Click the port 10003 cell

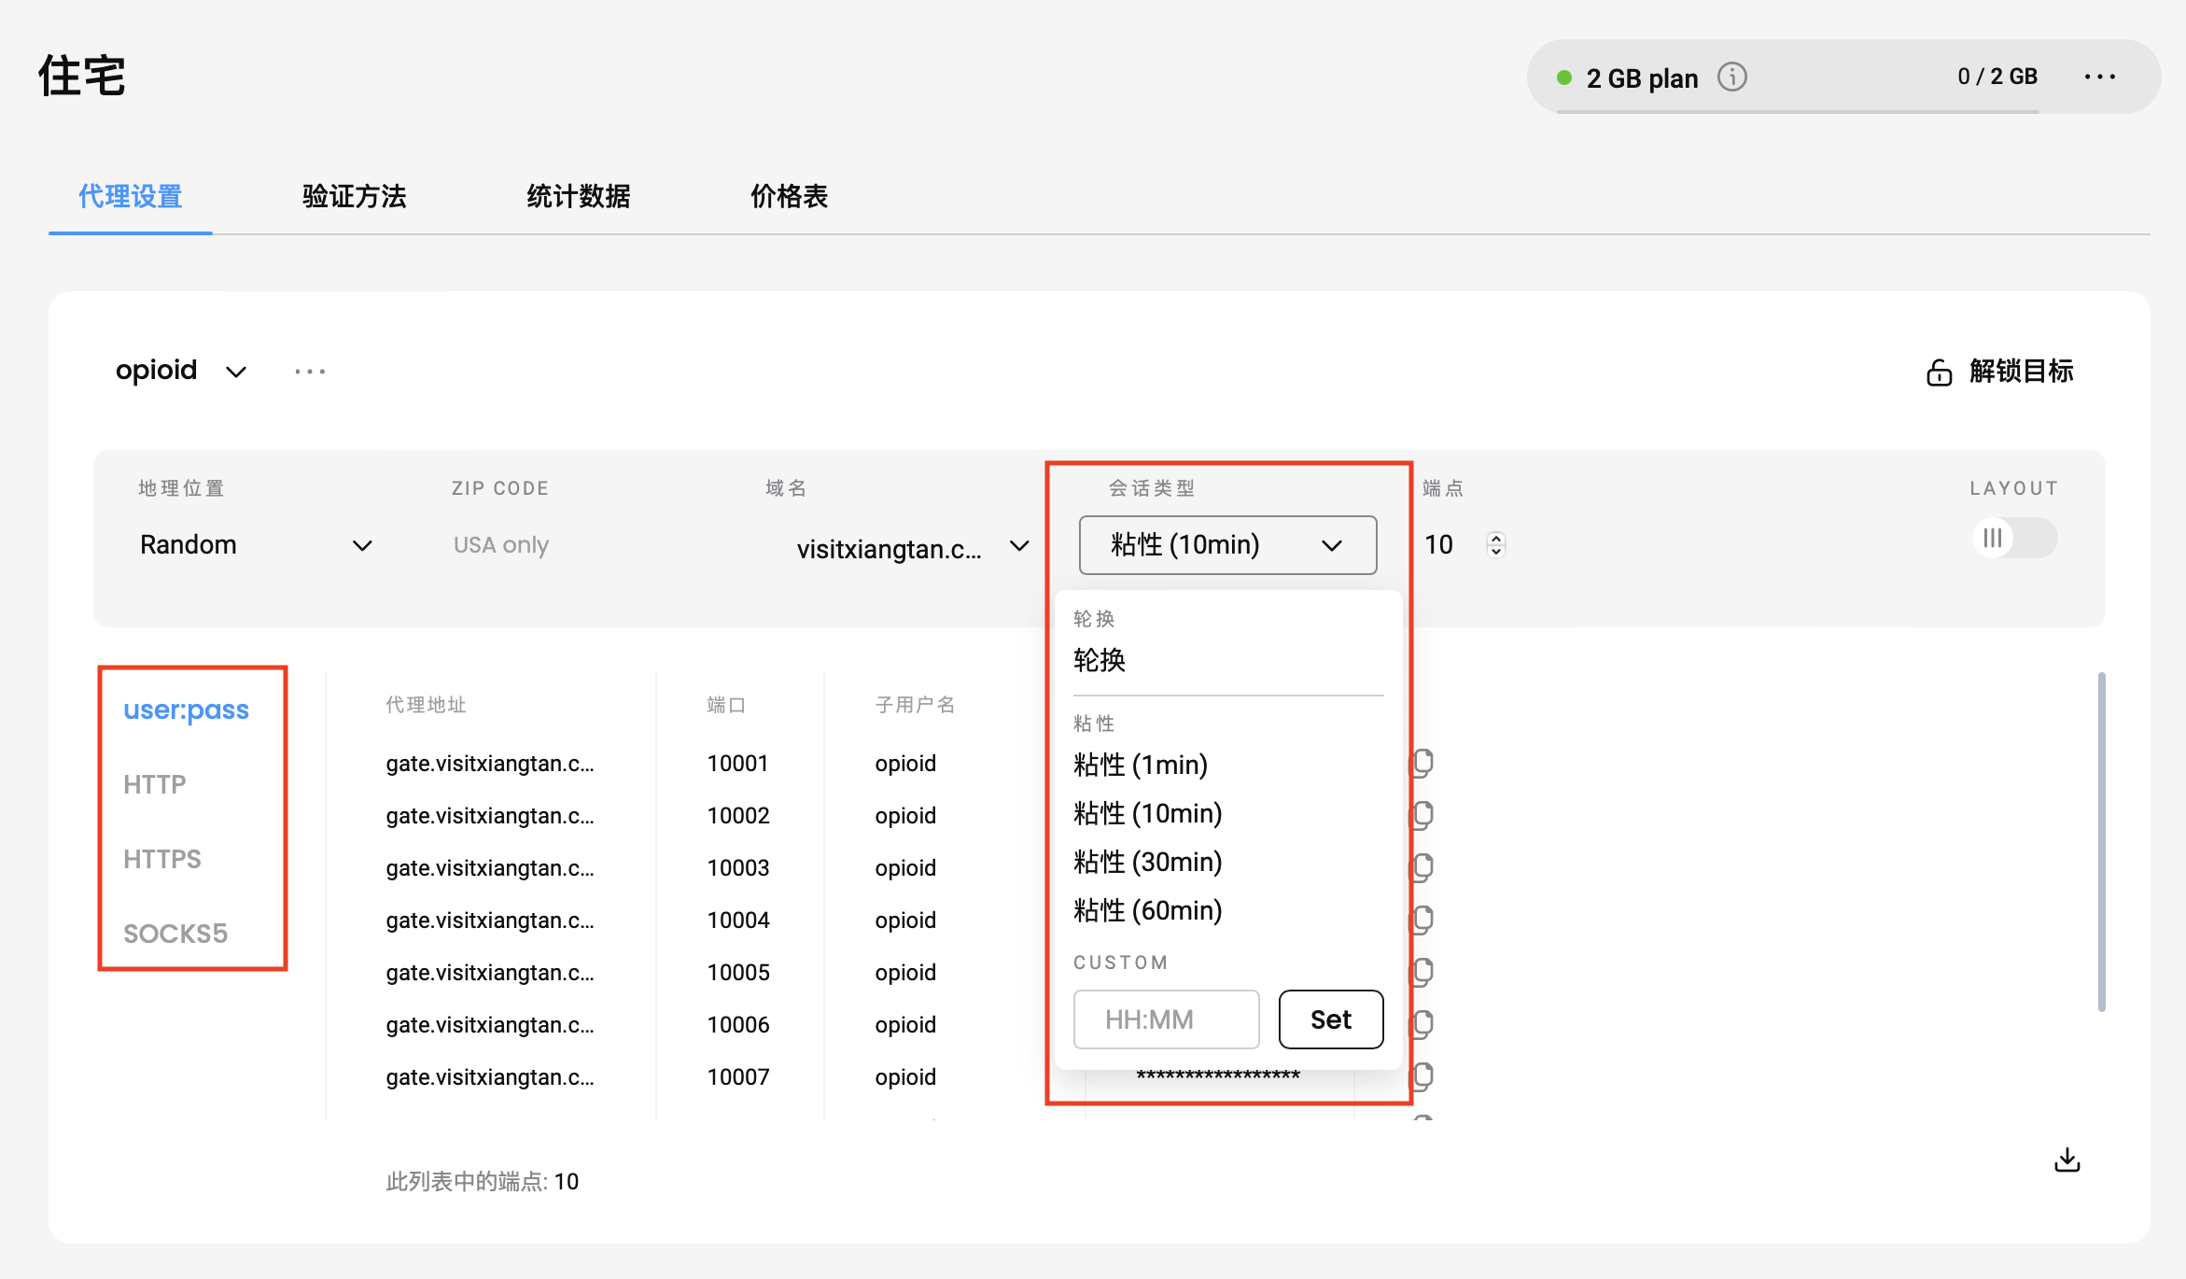pos(738,868)
